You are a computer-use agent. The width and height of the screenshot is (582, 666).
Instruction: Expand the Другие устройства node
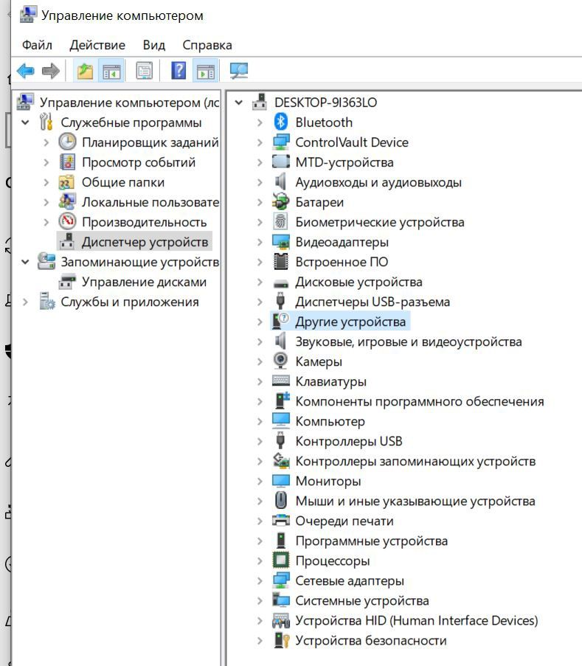(x=260, y=322)
